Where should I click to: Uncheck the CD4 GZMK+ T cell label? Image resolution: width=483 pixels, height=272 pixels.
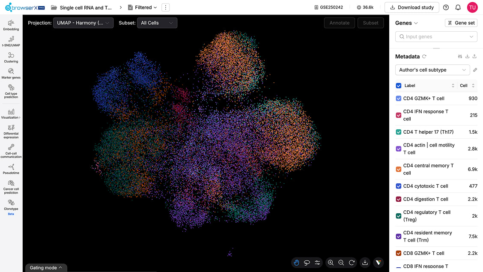[x=398, y=98]
